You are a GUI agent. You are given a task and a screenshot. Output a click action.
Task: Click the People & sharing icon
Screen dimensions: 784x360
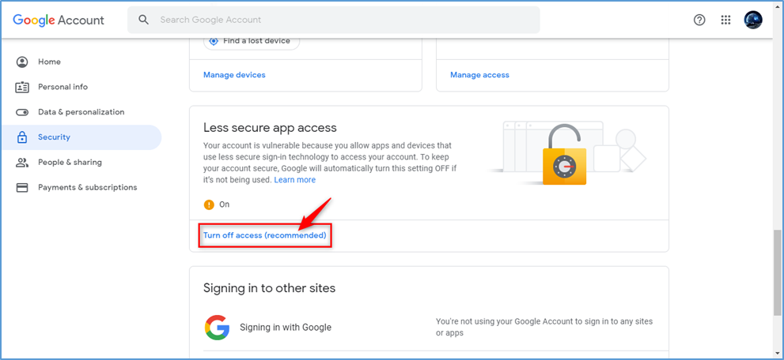click(x=22, y=163)
